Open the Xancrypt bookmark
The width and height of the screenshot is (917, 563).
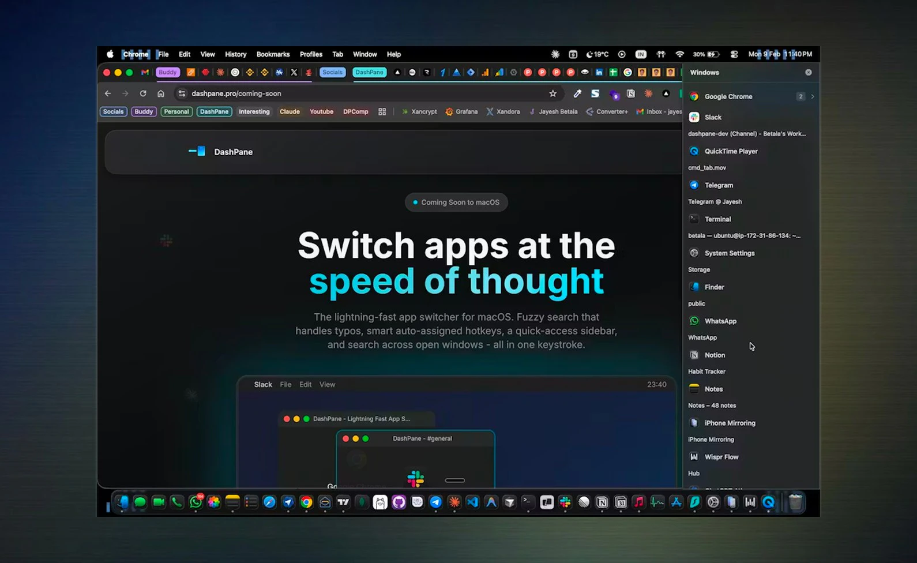pyautogui.click(x=419, y=112)
